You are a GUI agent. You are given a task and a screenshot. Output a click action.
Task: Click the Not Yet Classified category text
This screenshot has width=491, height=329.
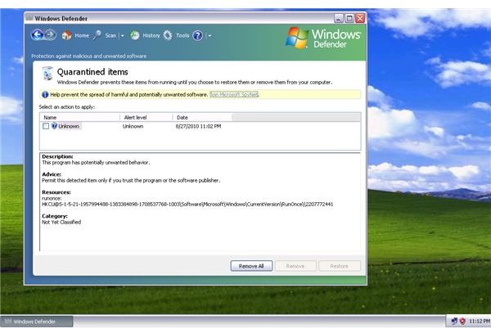61,222
